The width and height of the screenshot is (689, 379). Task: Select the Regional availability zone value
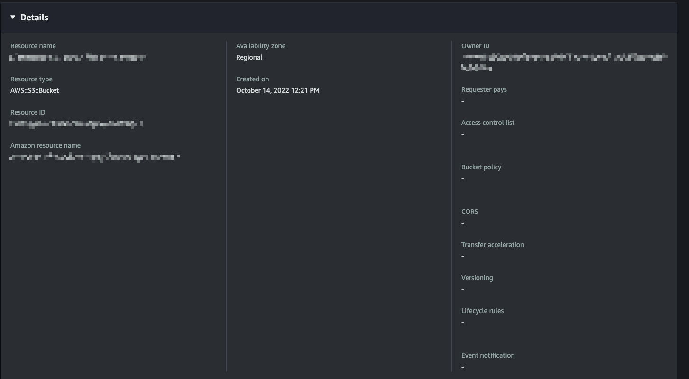click(x=249, y=57)
